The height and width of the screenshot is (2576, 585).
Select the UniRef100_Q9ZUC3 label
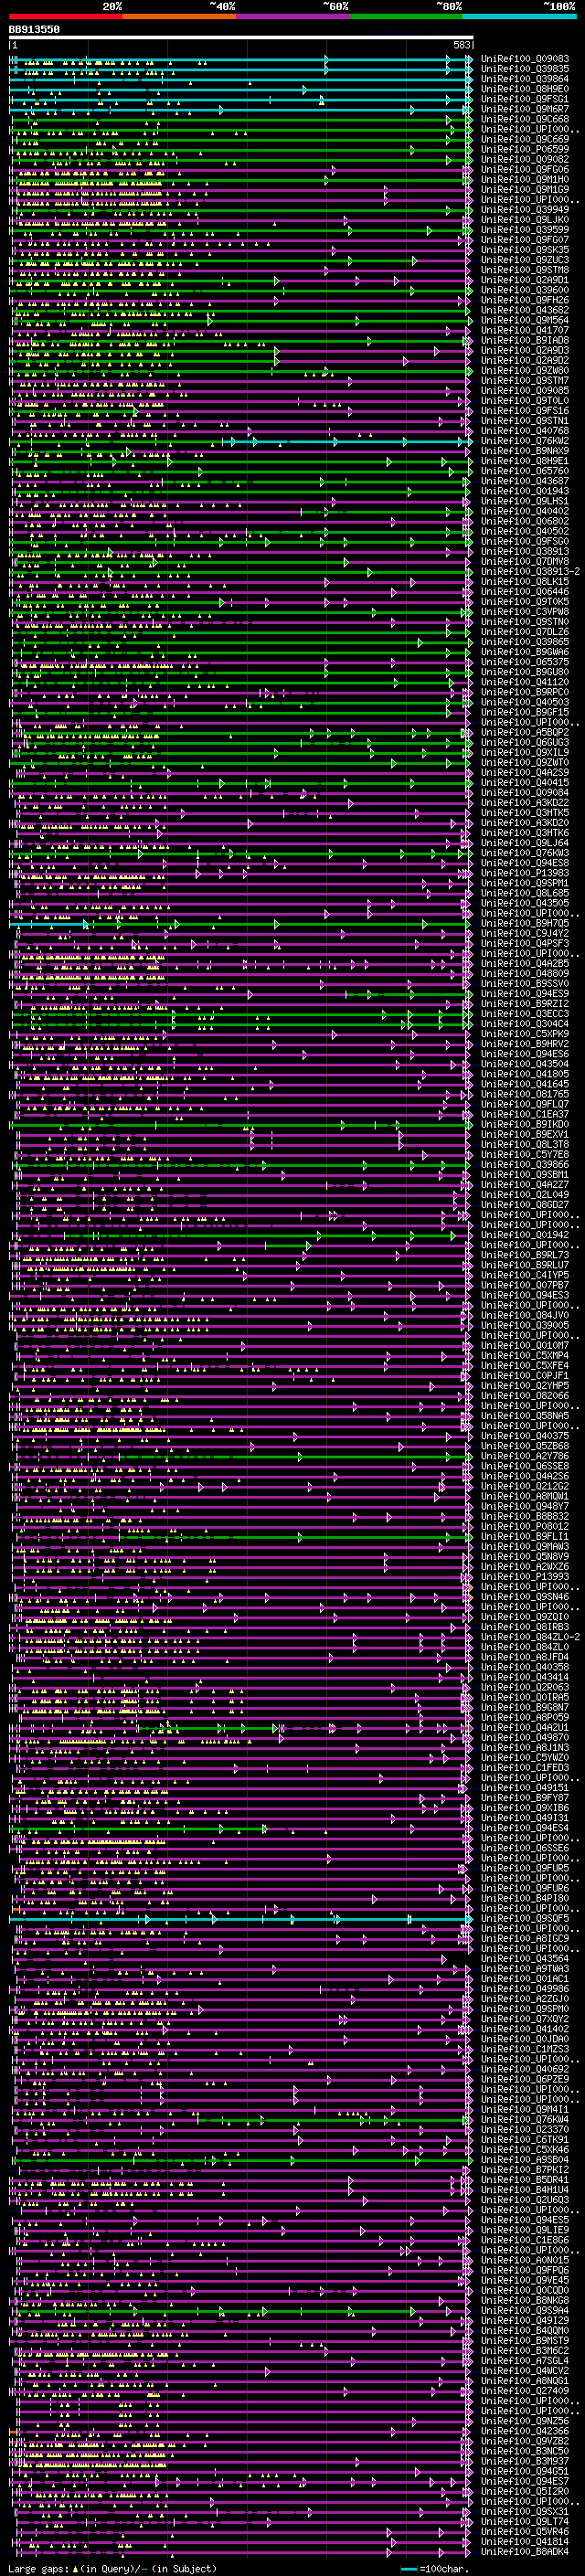point(525,260)
